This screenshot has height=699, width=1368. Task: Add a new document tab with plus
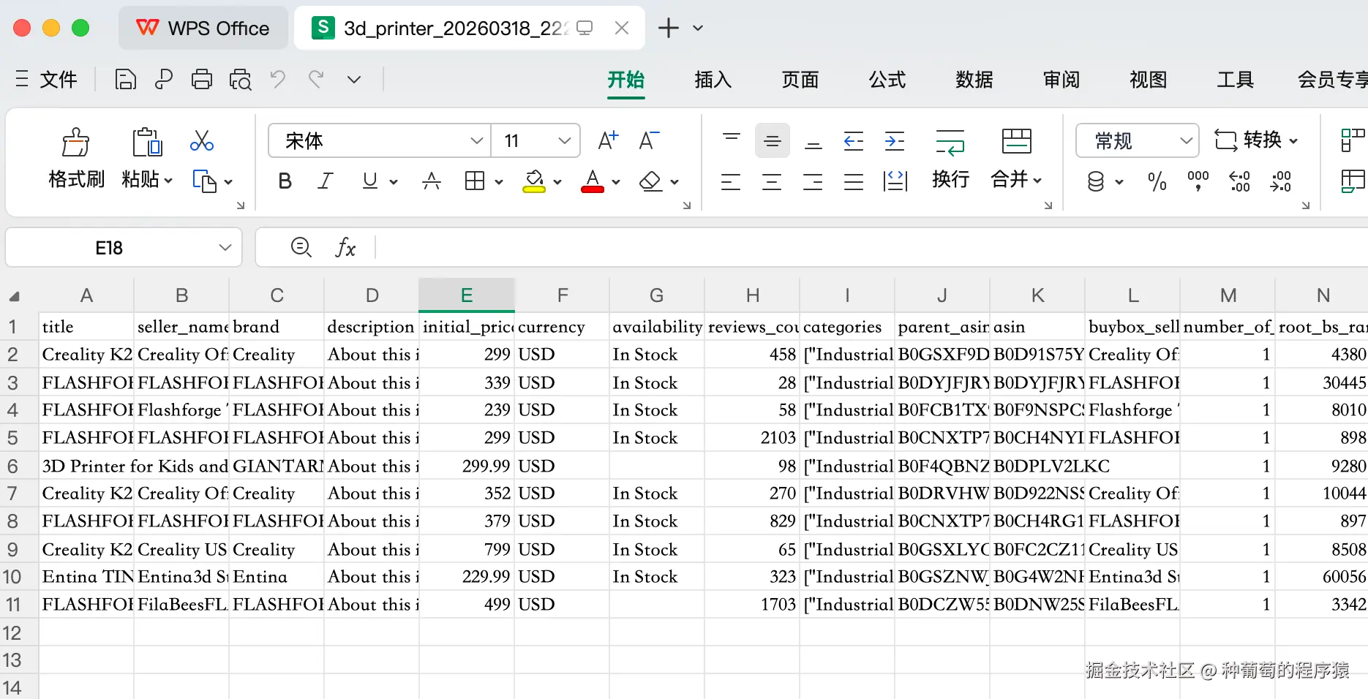pos(668,28)
